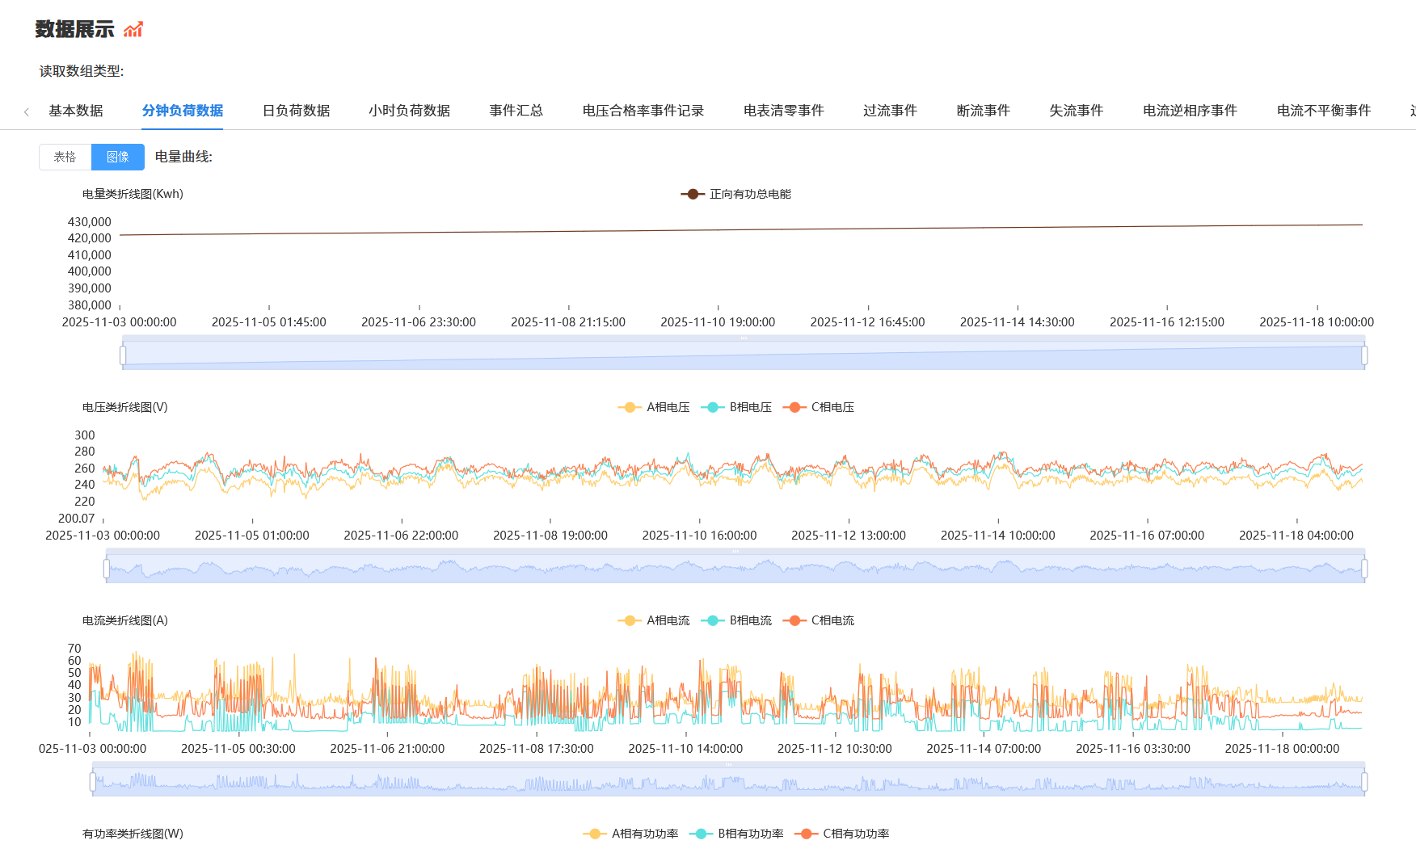The image size is (1416, 853).
Task: Open the 事件汇总 tab
Action: (516, 111)
